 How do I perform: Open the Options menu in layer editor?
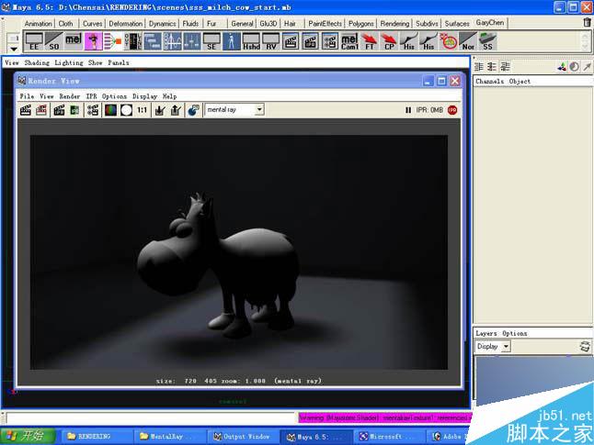pos(514,333)
